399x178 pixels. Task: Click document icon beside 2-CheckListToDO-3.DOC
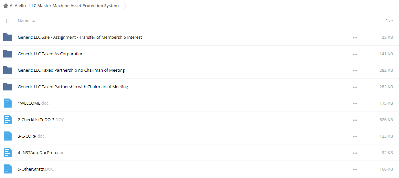(x=8, y=120)
